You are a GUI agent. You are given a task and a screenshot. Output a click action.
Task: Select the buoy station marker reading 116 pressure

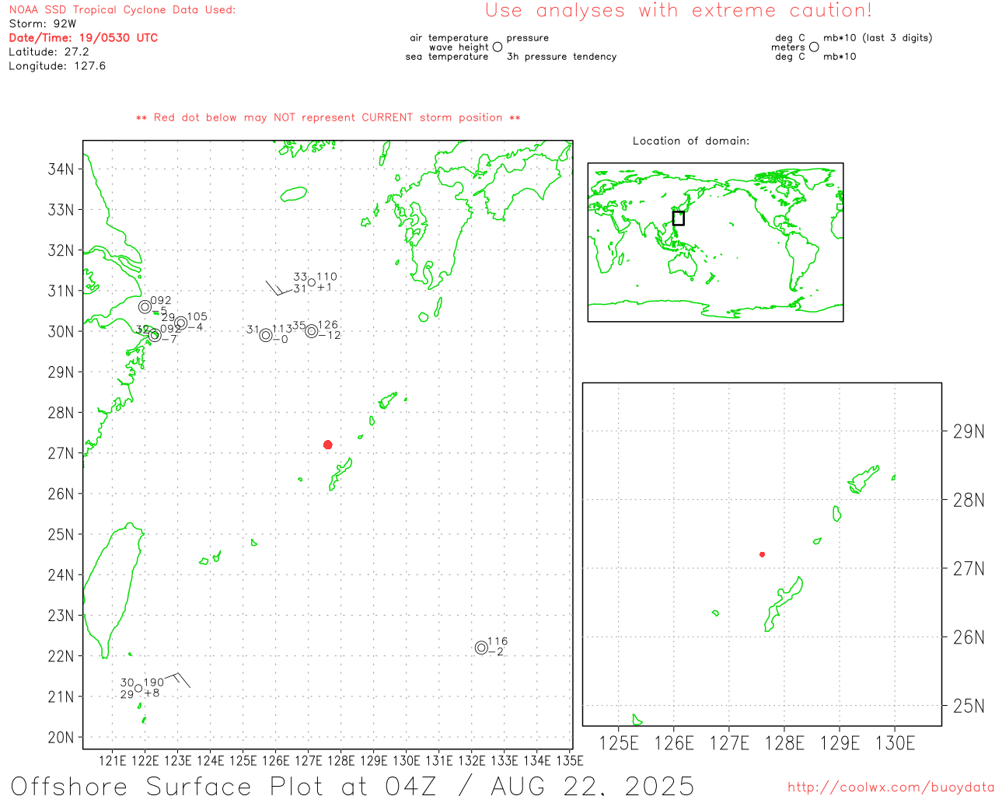[481, 648]
